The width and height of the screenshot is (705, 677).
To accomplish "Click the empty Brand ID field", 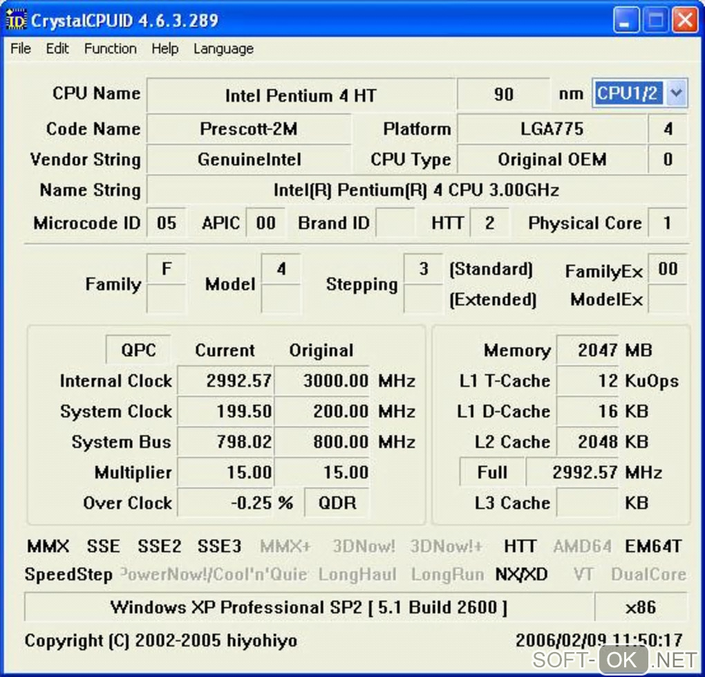I will click(395, 223).
